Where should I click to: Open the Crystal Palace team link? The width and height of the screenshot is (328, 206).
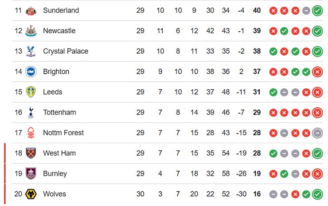pos(66,51)
